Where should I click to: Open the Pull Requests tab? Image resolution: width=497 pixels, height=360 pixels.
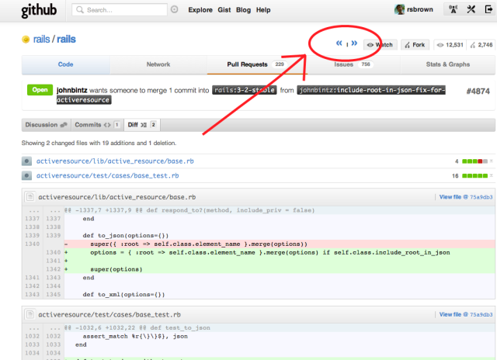point(256,64)
